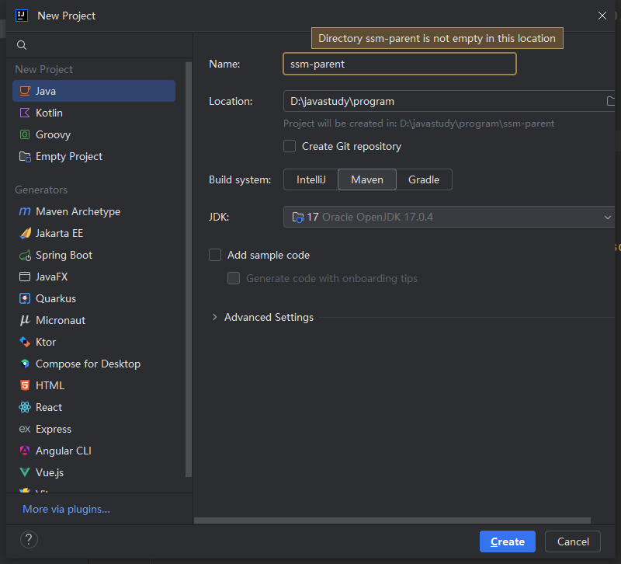The image size is (621, 564).
Task: Choose Kotlin project type label
Action: (x=49, y=113)
